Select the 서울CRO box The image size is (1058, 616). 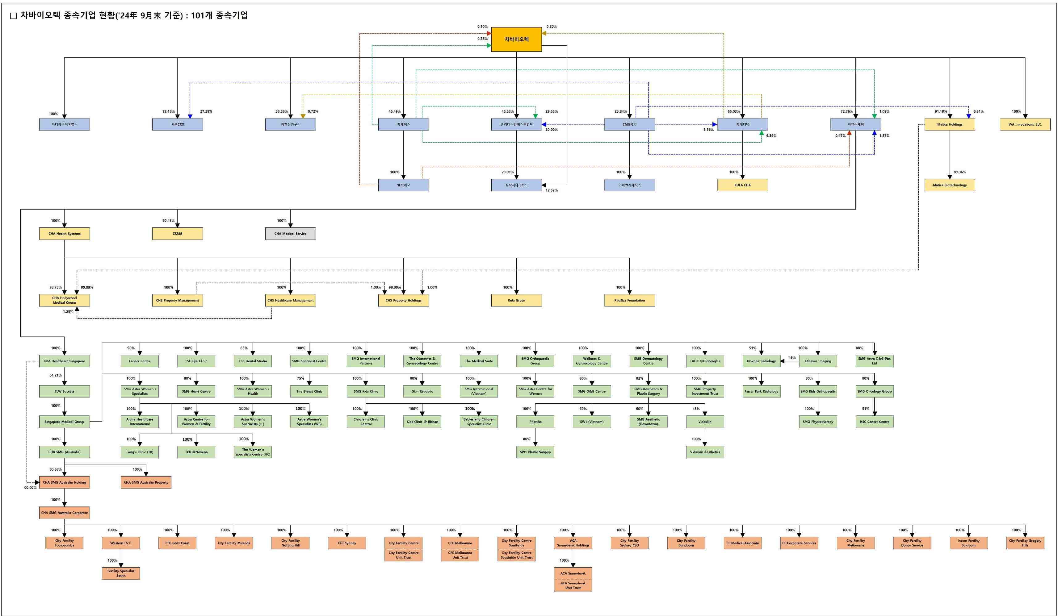(177, 124)
